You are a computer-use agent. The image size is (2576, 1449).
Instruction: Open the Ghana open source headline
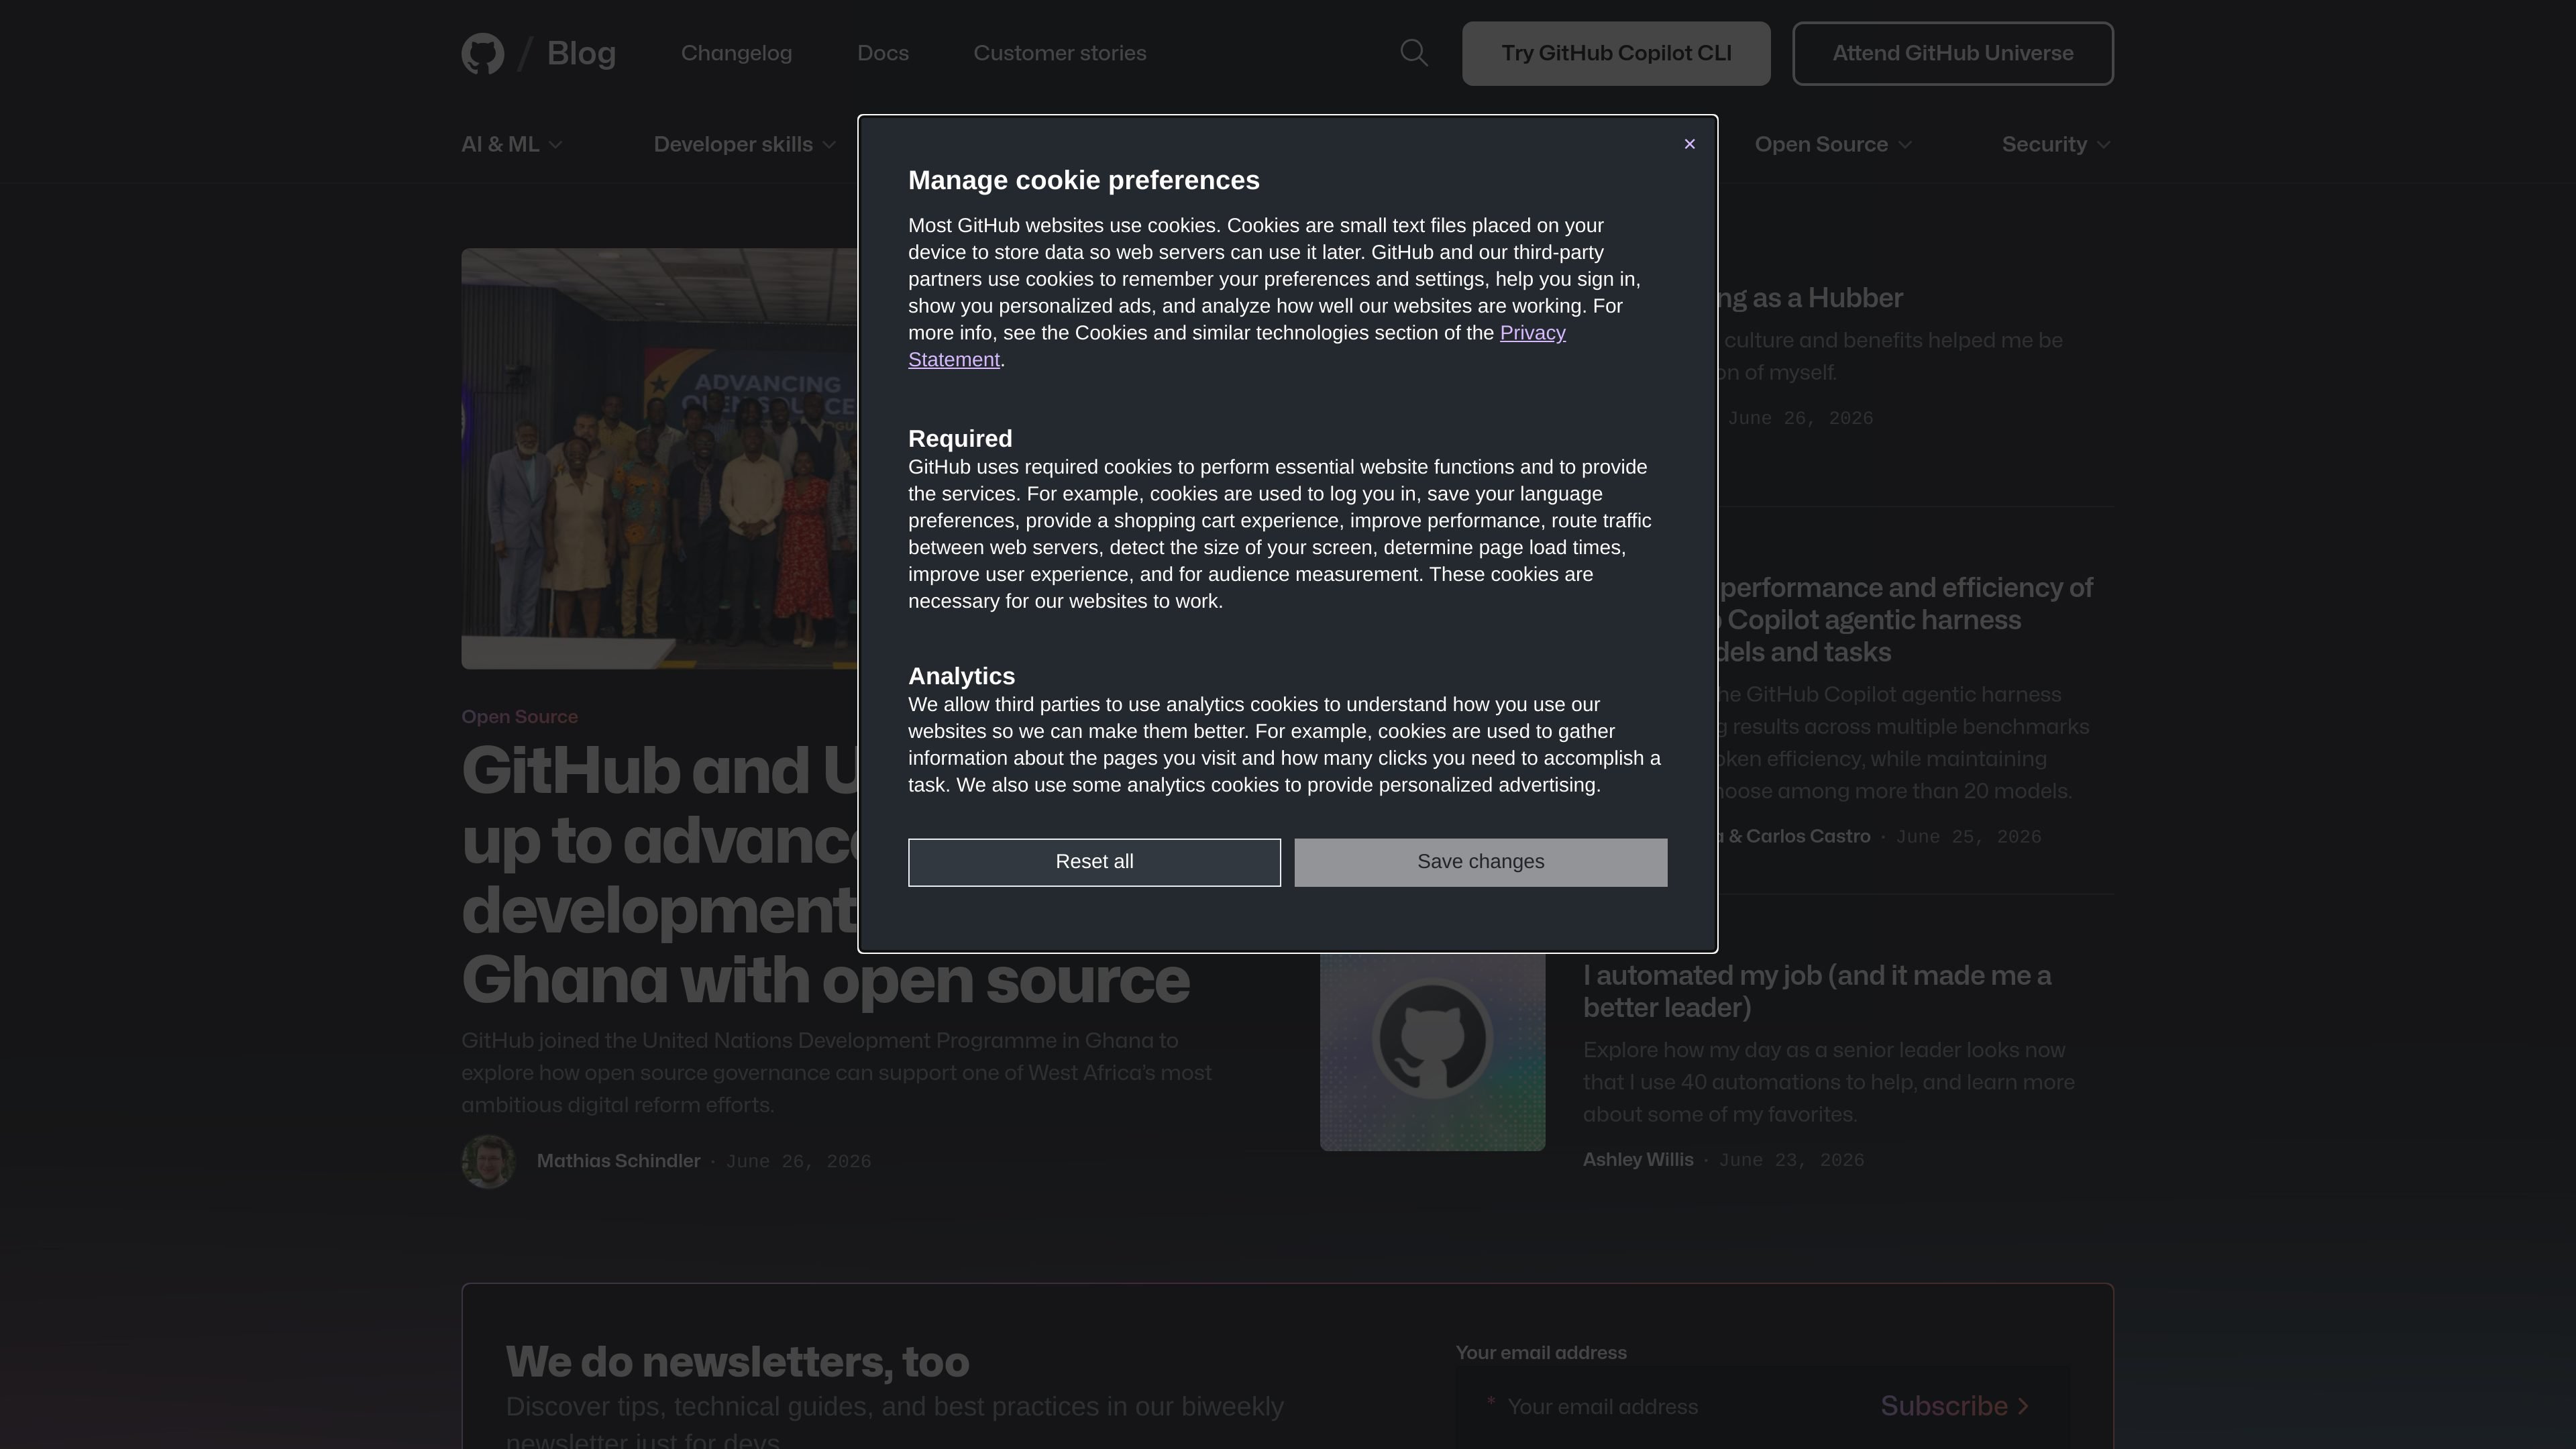tap(825, 874)
